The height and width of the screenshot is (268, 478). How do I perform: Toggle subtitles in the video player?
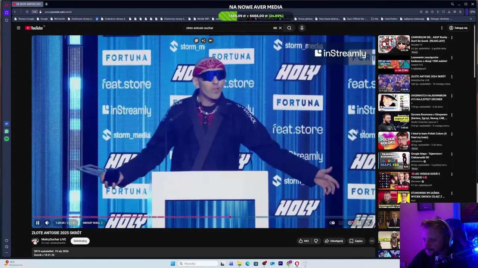(x=341, y=223)
